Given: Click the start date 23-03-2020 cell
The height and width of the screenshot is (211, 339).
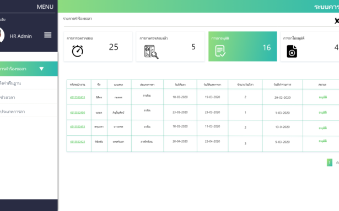Looking at the screenshot, I should pyautogui.click(x=180, y=112).
